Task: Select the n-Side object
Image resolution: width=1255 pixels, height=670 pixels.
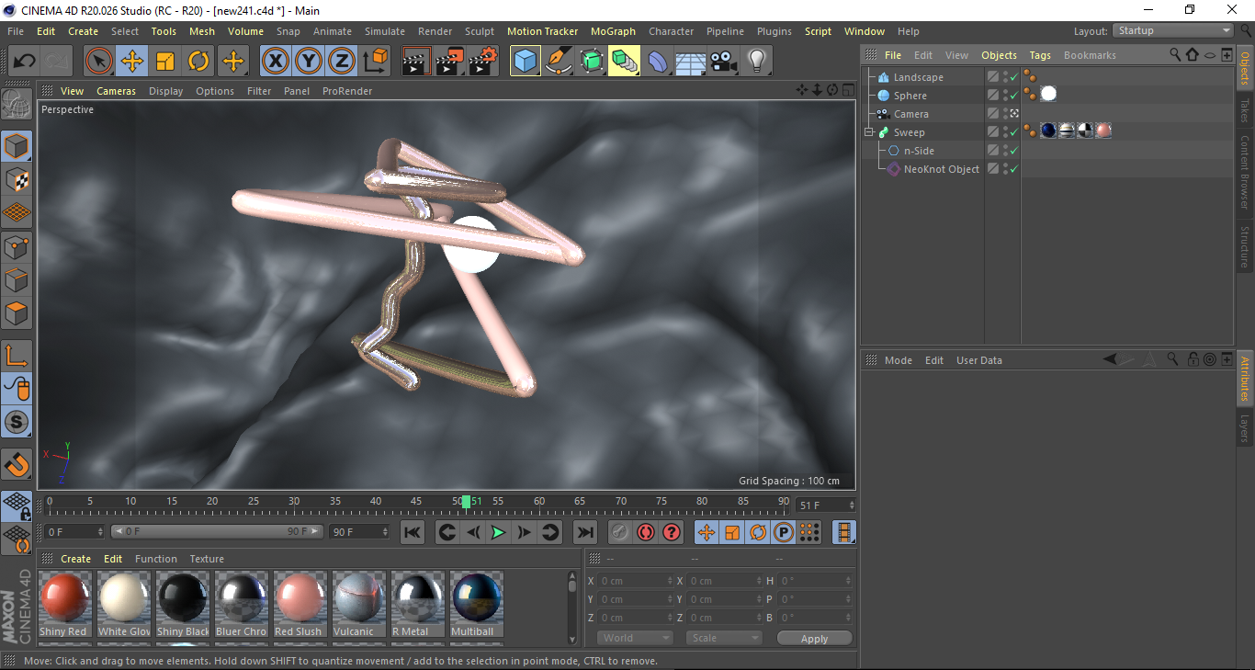Action: pyautogui.click(x=919, y=151)
